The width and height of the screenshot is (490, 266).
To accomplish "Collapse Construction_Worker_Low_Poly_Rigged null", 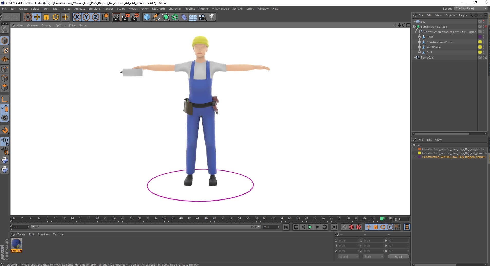I will click(x=417, y=32).
